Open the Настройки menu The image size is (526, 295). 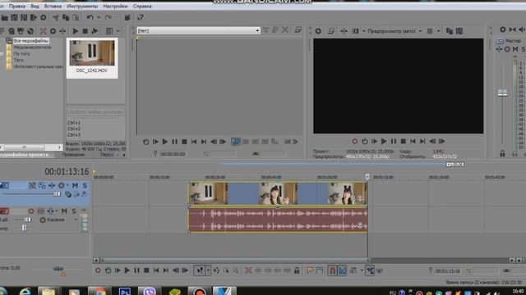coord(115,6)
